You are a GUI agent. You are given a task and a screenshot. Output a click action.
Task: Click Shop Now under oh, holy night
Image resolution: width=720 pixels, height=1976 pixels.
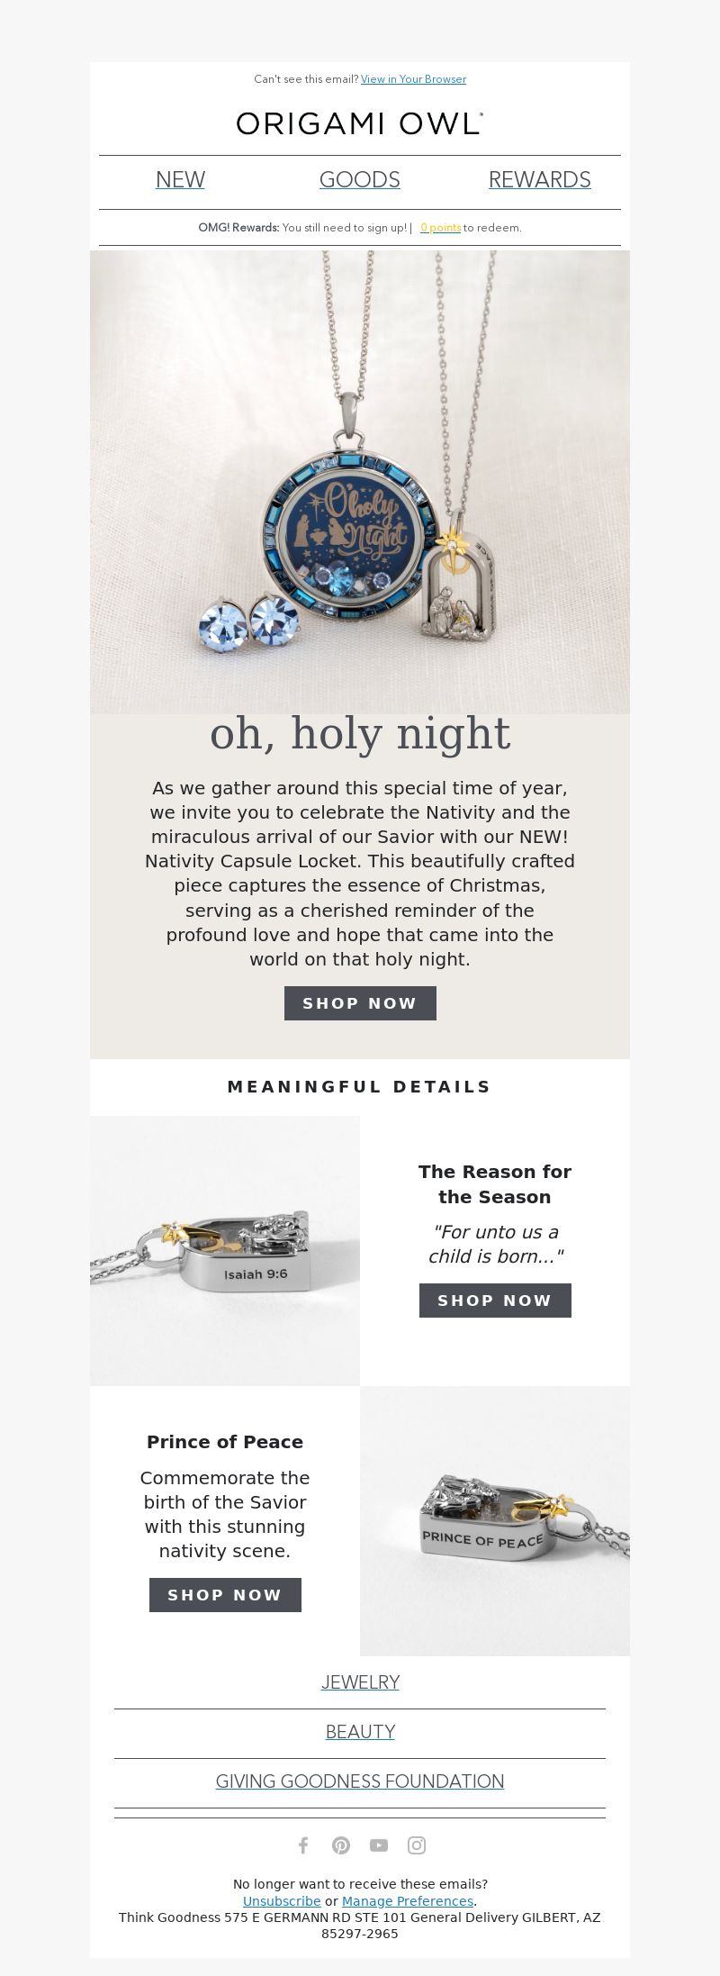360,1003
